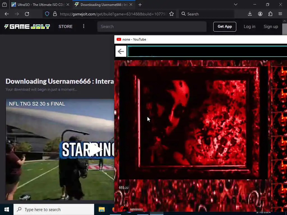
Task: Open the Windows Start menu
Action: pos(7,209)
